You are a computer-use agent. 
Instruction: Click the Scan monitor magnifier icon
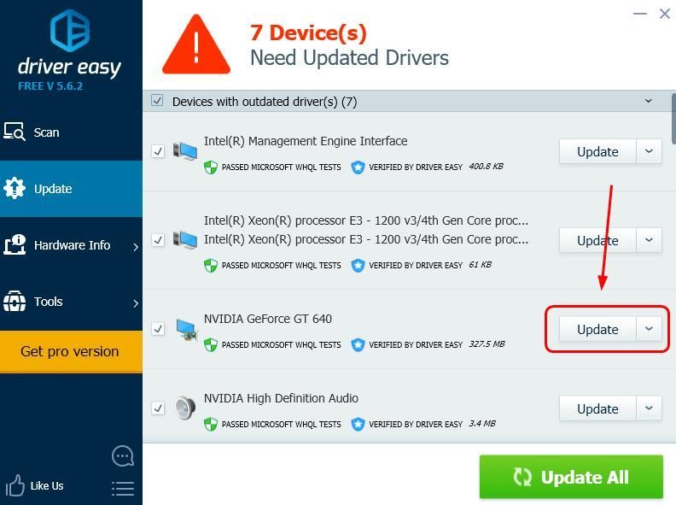point(15,132)
